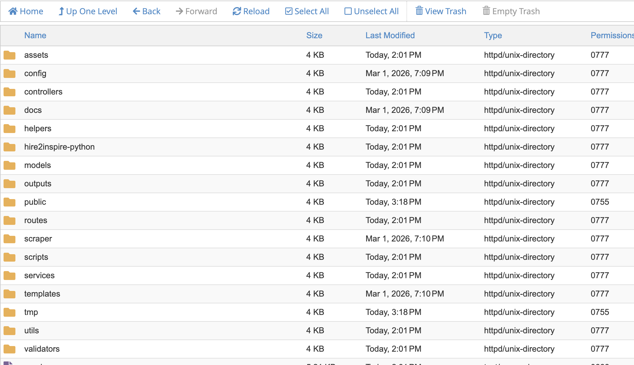Go Up One Level in toolbar
This screenshot has height=365, width=634.
click(x=88, y=11)
